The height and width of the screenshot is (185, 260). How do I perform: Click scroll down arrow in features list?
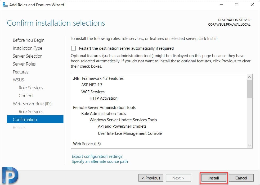click(x=249, y=145)
